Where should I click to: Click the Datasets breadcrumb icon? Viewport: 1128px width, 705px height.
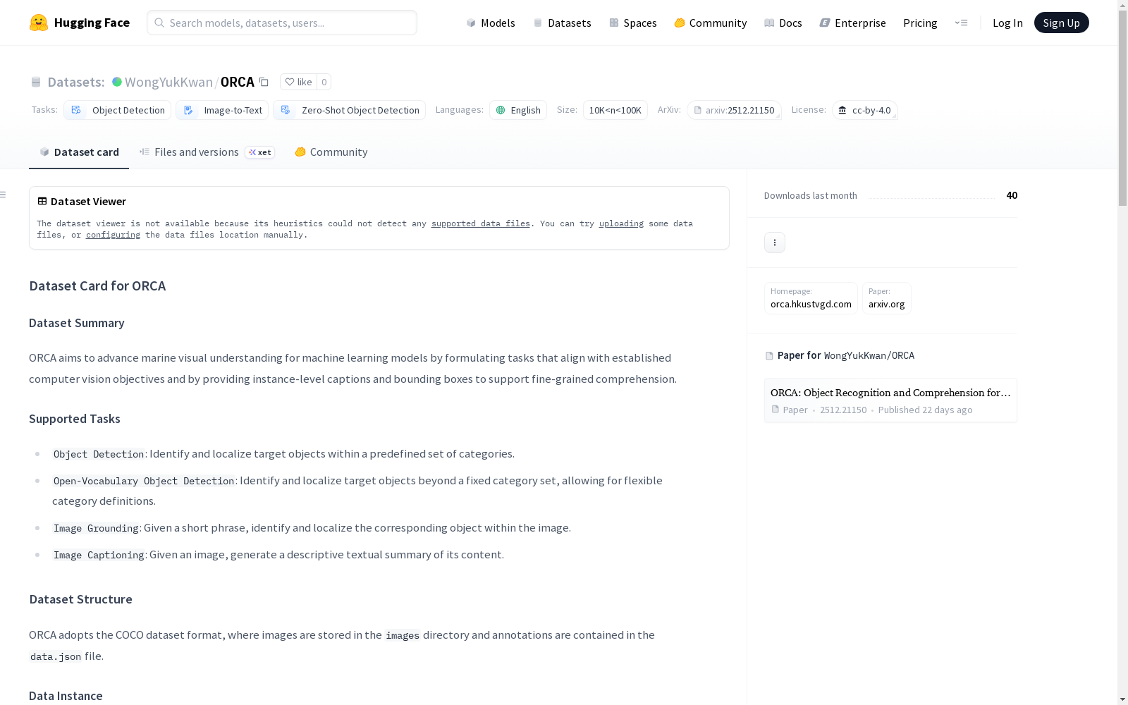(36, 82)
